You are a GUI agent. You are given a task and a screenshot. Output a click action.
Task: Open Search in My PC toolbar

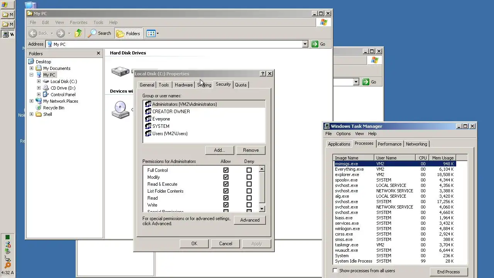click(100, 33)
